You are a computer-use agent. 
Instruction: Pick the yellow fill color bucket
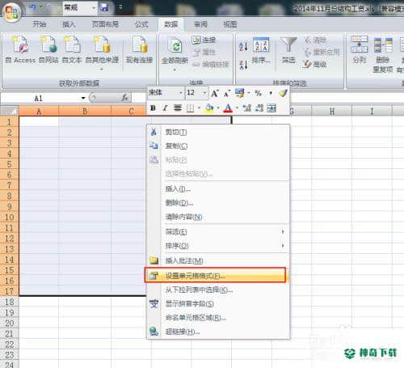(x=209, y=108)
